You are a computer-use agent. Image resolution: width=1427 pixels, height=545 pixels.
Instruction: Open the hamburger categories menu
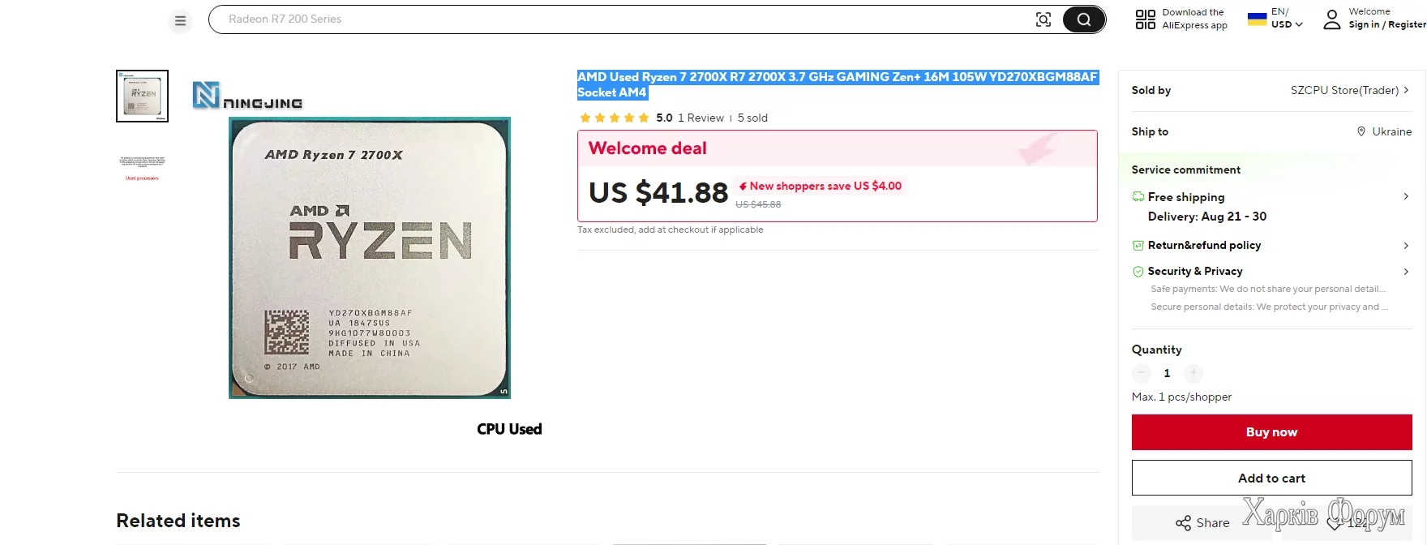coord(180,21)
